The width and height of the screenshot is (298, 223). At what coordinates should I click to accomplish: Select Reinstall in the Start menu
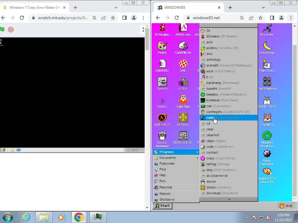pyautogui.click(x=176, y=187)
